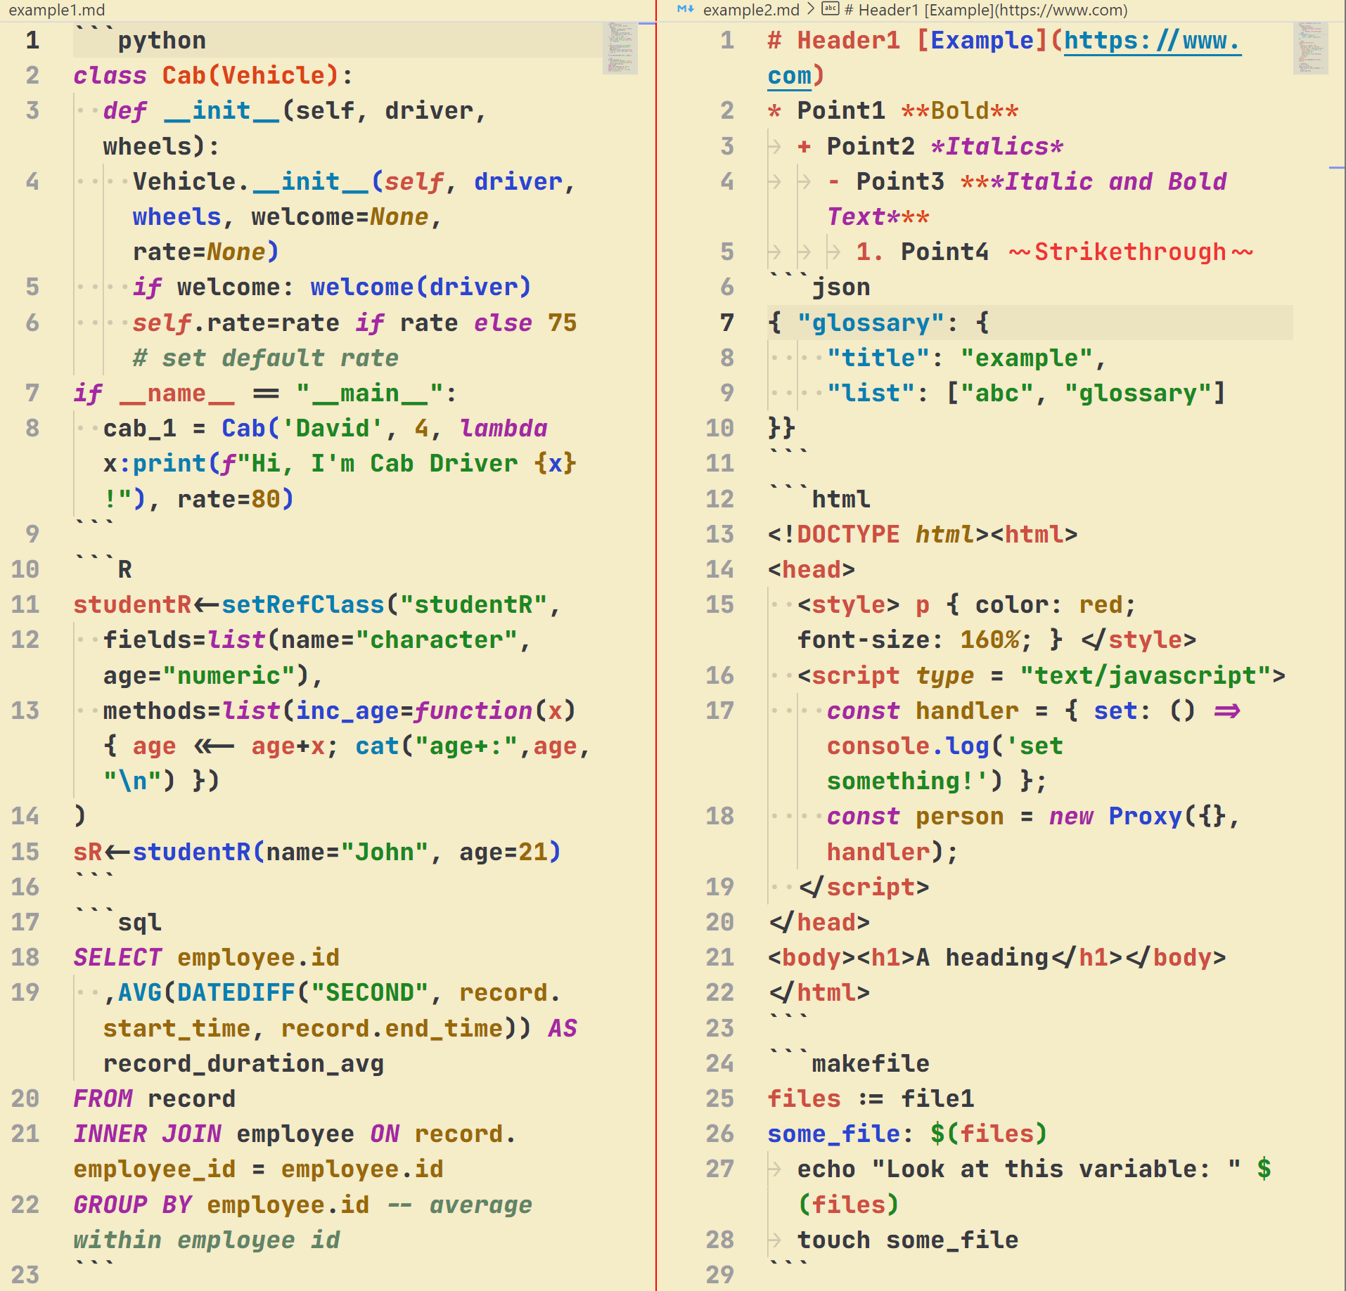Screen dimensions: 1346x1291
Task: Click 'A heading' text on line 21
Action: (x=982, y=957)
